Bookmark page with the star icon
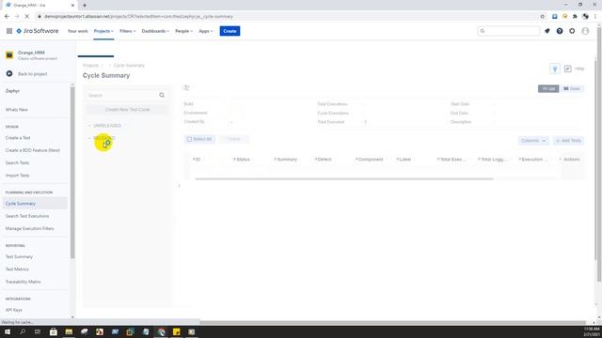This screenshot has width=602, height=338. pyautogui.click(x=543, y=17)
